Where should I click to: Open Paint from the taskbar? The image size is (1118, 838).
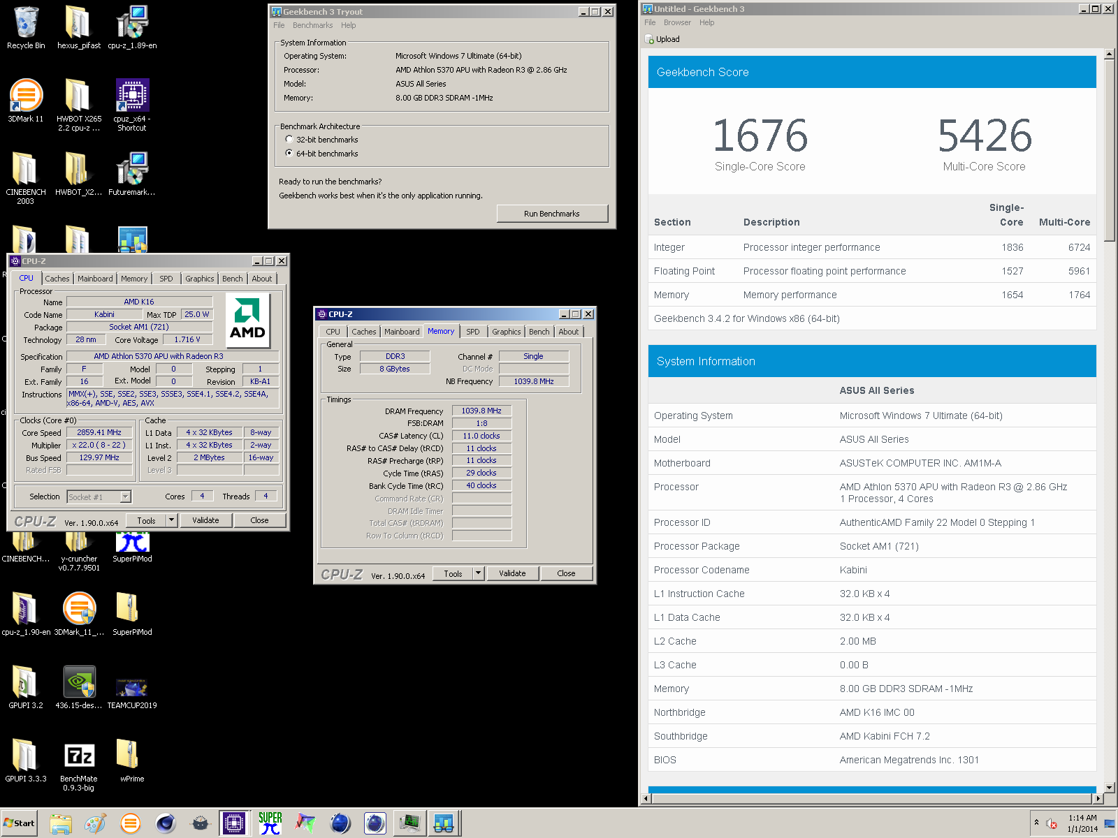96,824
